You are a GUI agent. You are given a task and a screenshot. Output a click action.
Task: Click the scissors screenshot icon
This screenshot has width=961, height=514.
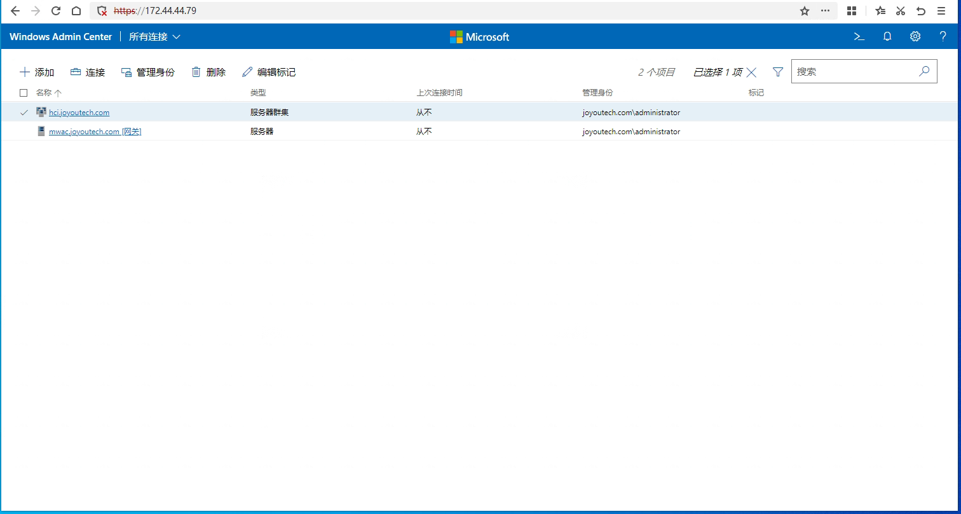[x=901, y=11]
